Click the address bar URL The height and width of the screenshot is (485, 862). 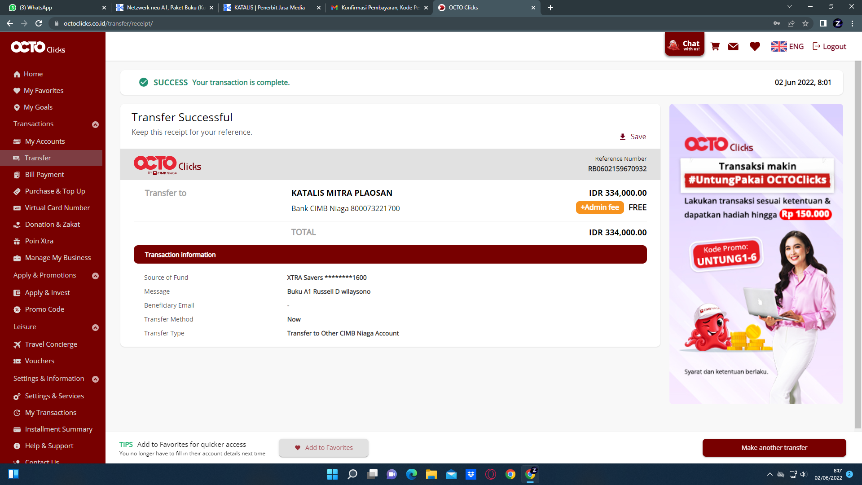point(108,23)
